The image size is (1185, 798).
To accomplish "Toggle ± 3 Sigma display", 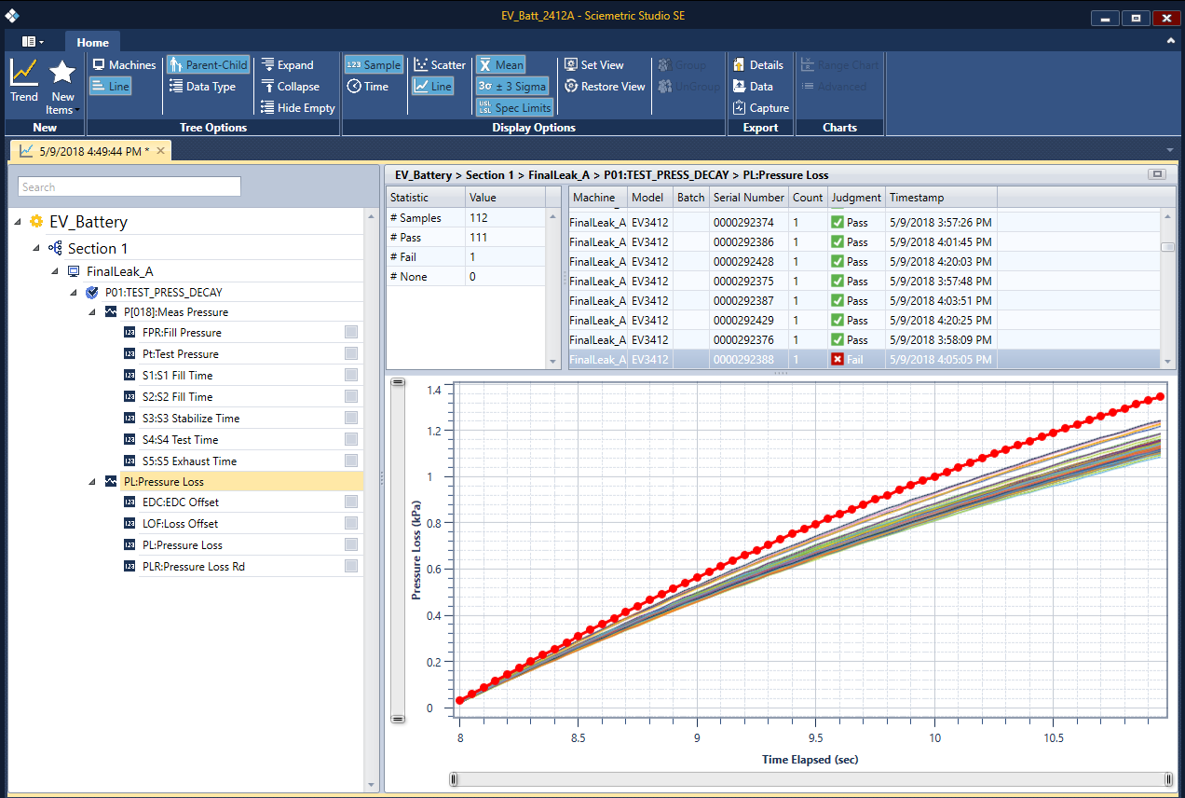I will [x=512, y=87].
